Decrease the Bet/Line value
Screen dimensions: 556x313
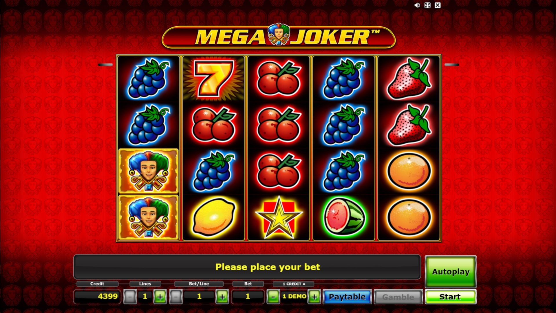coord(176,296)
